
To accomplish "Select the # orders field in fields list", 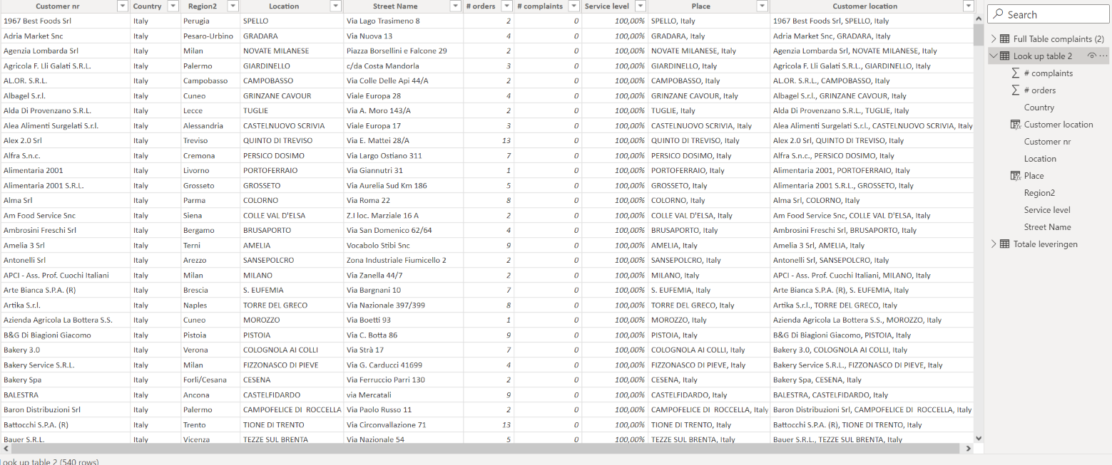I will coord(1040,90).
